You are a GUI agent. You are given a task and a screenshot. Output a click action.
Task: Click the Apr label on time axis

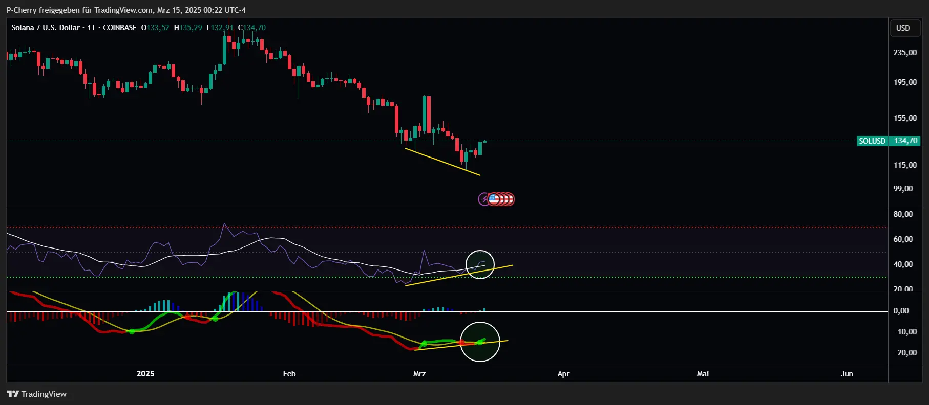pos(563,374)
